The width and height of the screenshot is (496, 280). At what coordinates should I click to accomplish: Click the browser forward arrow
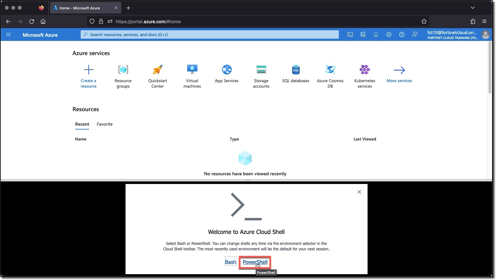pos(20,22)
